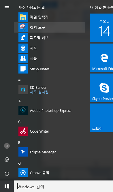Open the Feedback Hub (피드백 허브) icon
Viewport: 113px width, 192px height.
(x=23, y=38)
